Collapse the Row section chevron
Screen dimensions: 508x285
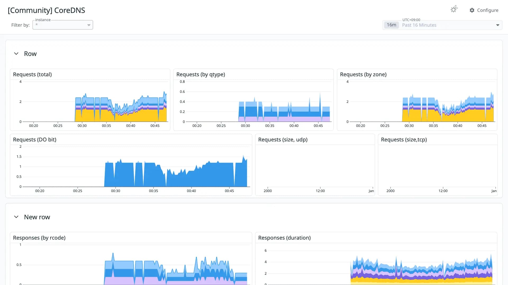(x=16, y=54)
